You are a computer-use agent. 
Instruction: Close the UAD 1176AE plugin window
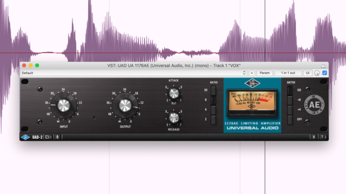(24, 65)
